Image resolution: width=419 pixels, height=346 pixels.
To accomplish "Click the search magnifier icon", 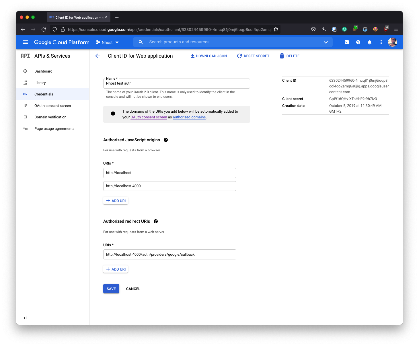I will coord(141,42).
